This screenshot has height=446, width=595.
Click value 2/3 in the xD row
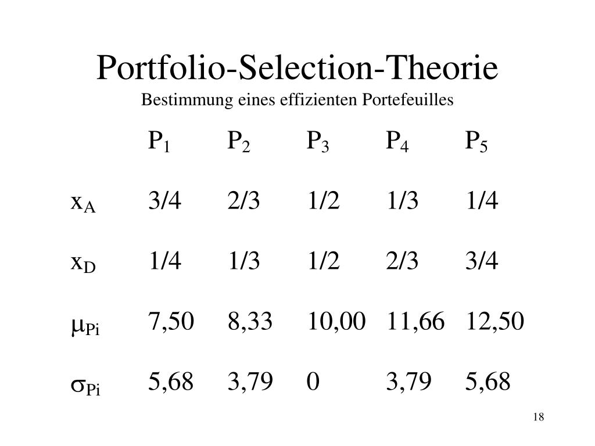click(402, 261)
